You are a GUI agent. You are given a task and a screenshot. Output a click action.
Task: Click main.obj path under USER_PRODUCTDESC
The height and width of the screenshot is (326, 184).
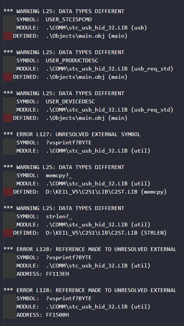[87, 77]
